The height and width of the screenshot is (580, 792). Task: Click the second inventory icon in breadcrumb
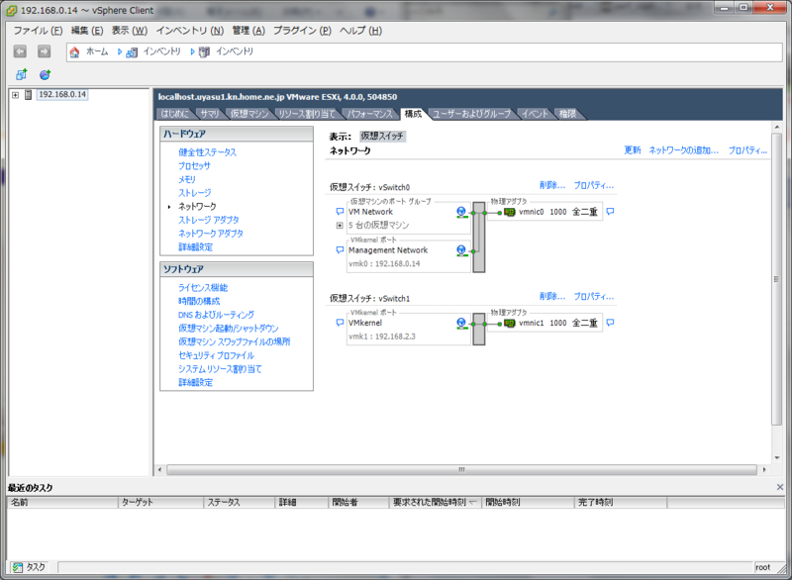(204, 52)
